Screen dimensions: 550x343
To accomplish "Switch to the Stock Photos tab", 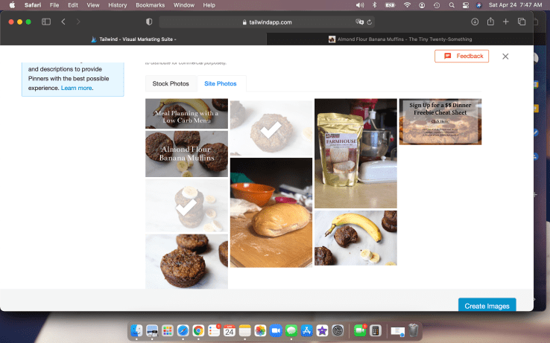I will coord(171,83).
